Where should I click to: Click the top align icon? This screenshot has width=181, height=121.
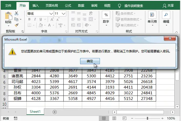73,13
